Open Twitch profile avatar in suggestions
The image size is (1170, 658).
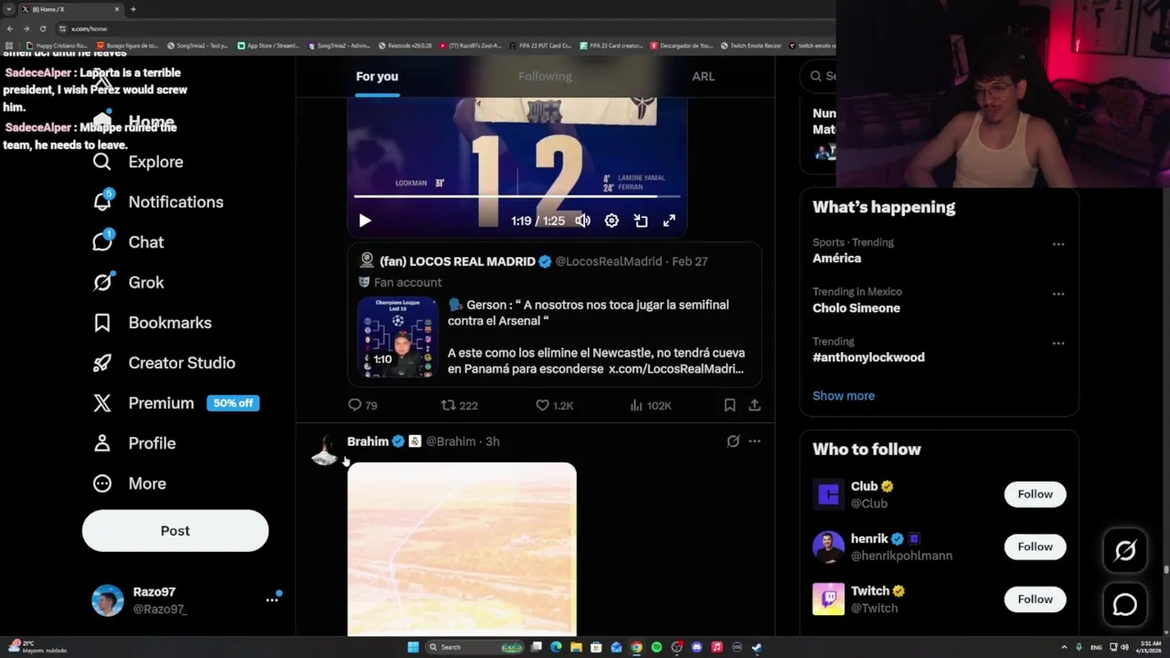(x=828, y=600)
